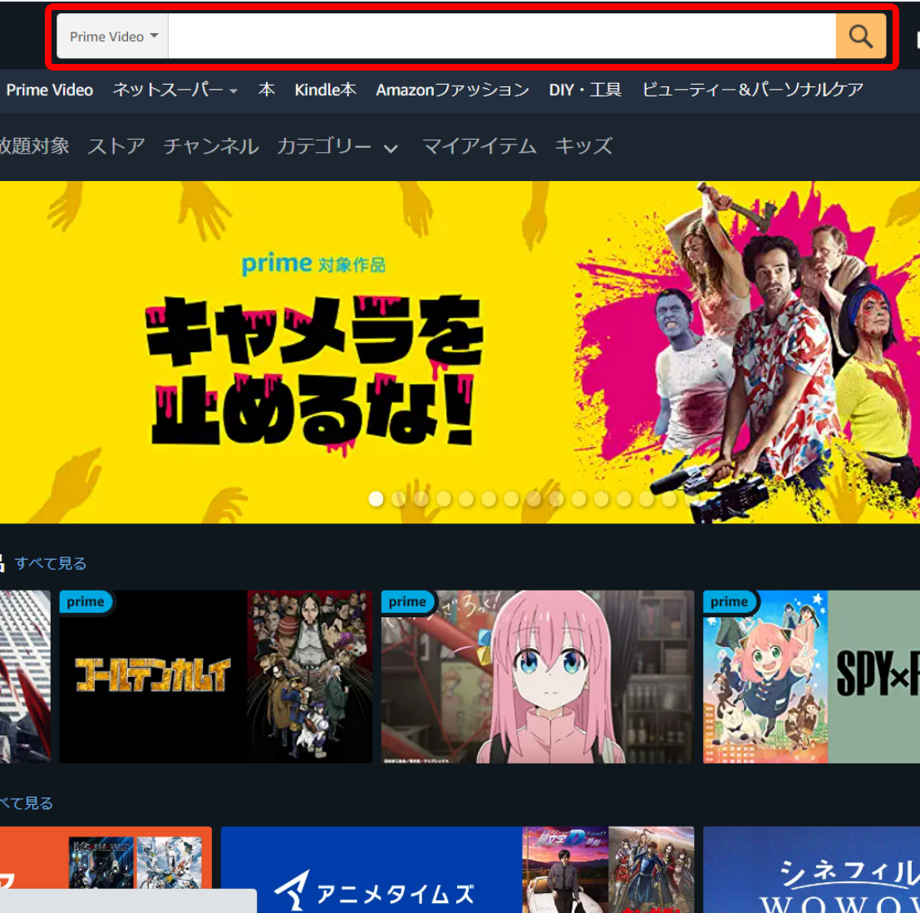Select the third carousel indicator dot
Image resolution: width=920 pixels, height=913 pixels.
tap(421, 499)
